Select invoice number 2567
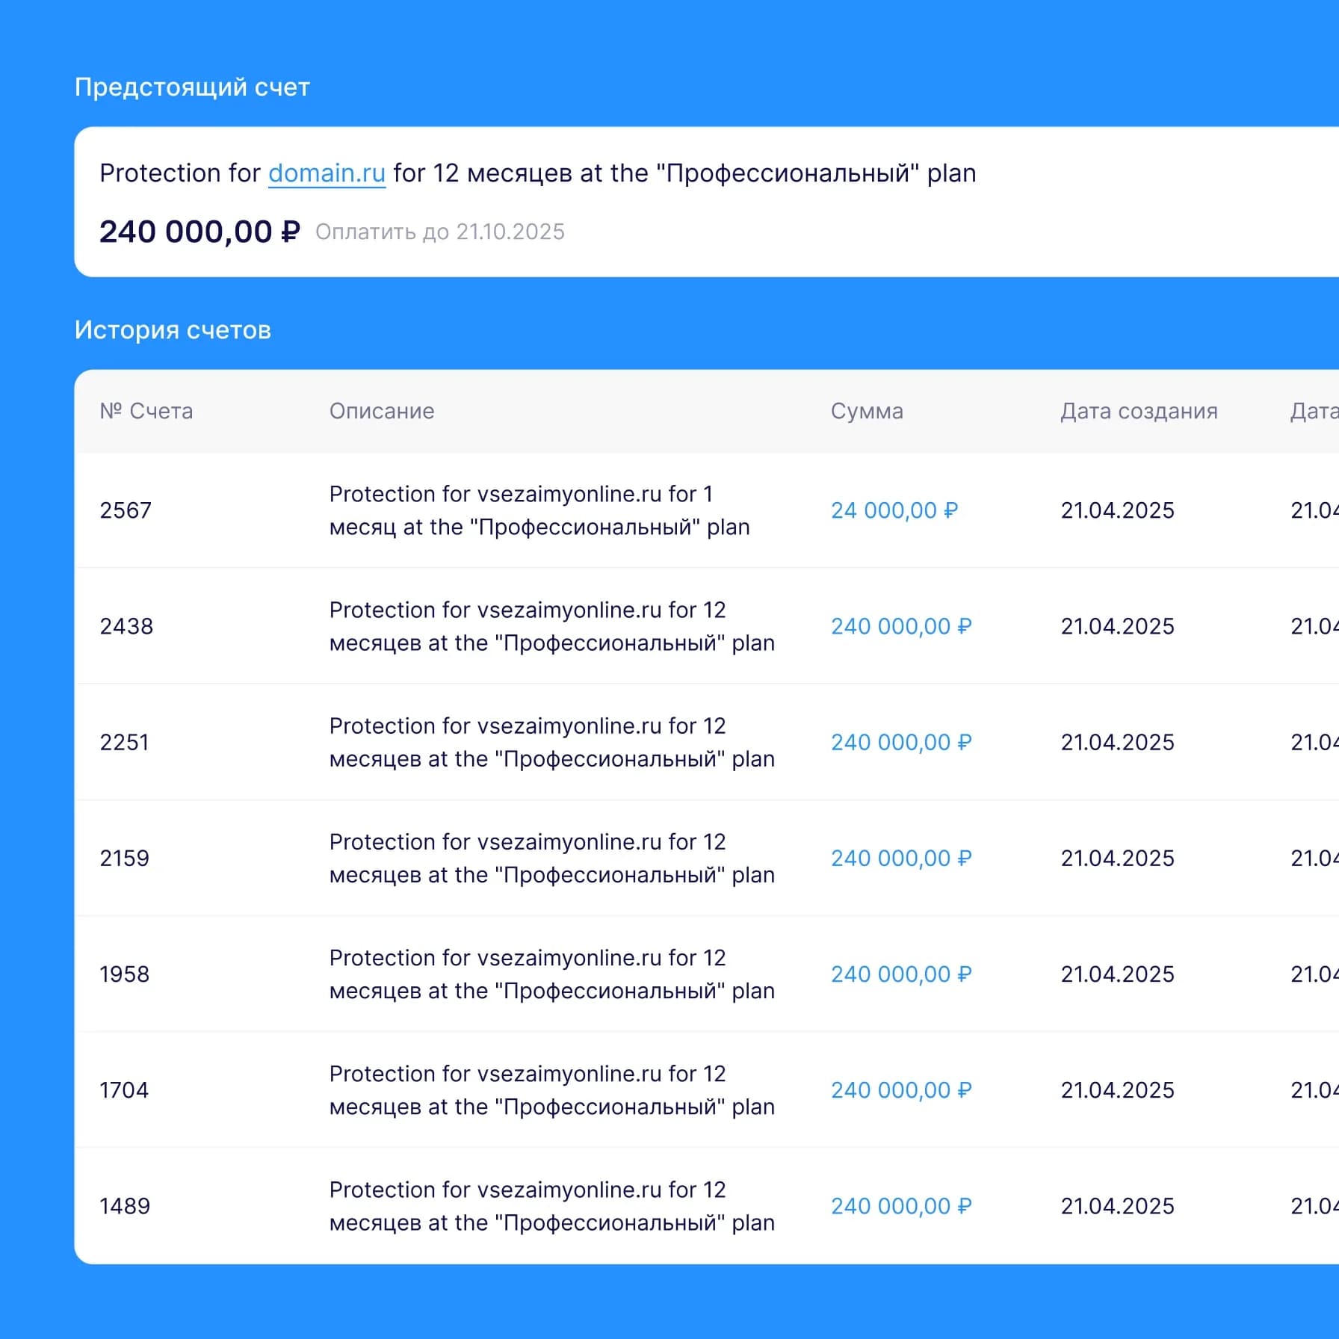1339x1339 pixels. click(126, 510)
